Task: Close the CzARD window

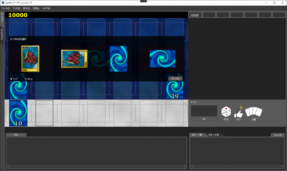Action: (283, 3)
